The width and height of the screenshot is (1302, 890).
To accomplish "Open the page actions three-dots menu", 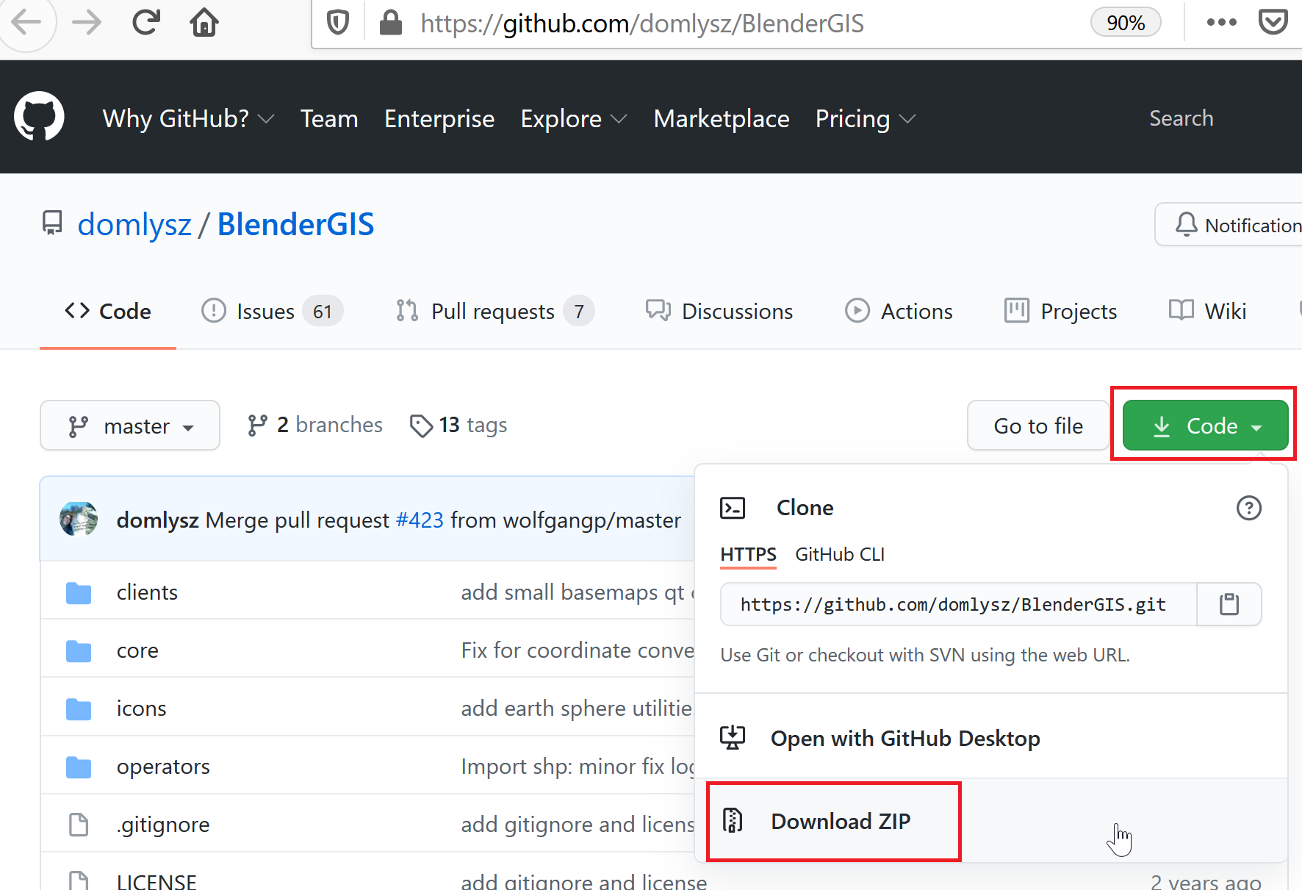I will (x=1222, y=23).
